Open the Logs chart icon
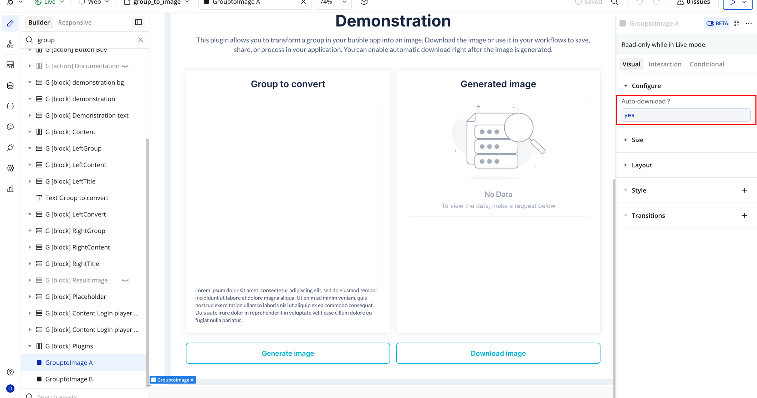The height and width of the screenshot is (398, 757). (x=10, y=189)
